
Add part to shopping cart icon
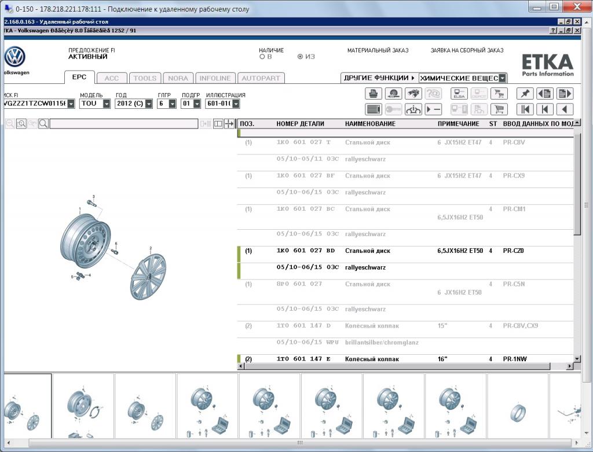click(499, 109)
